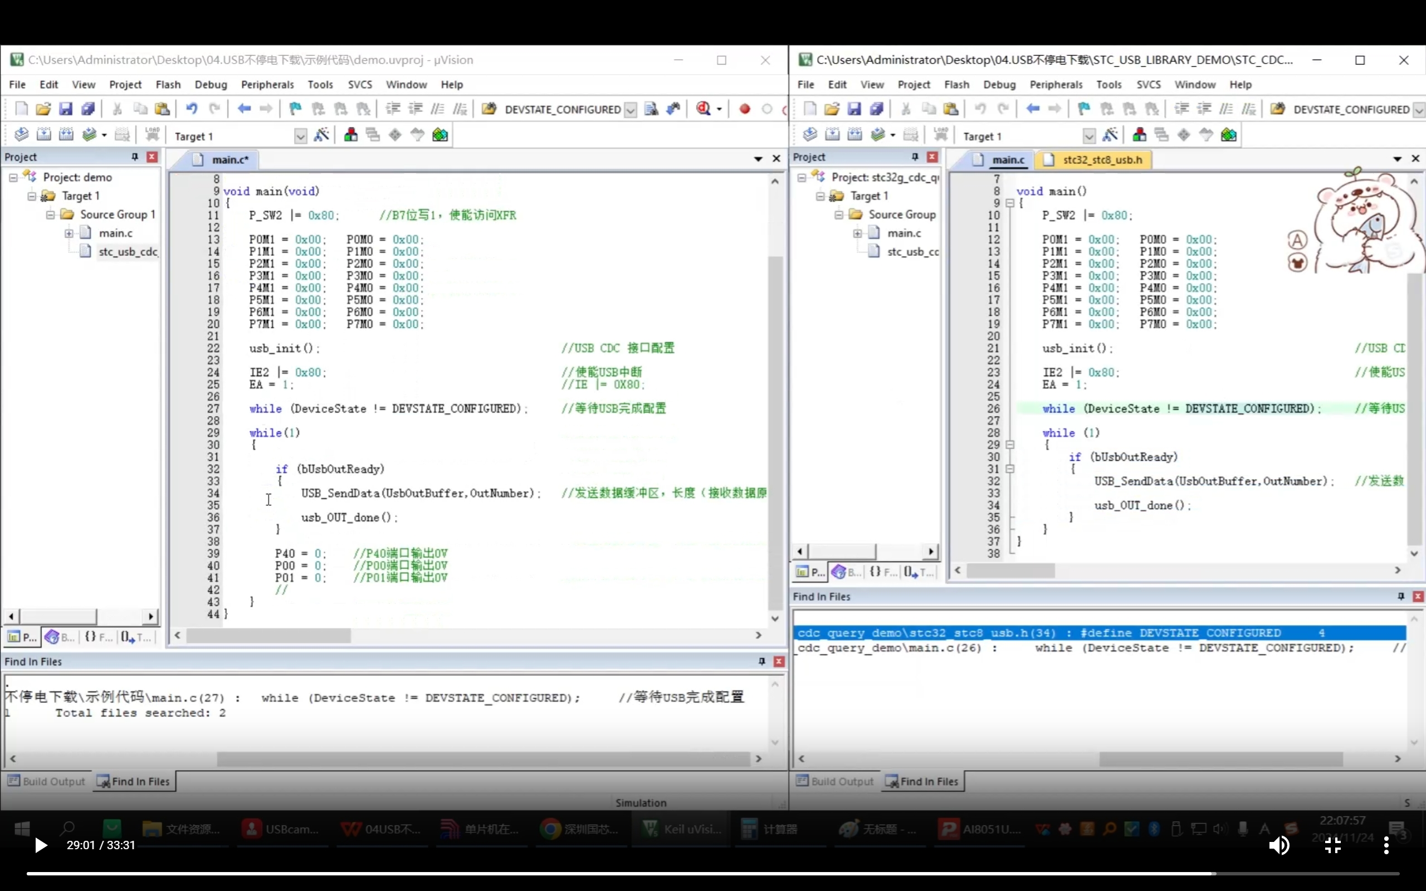Viewport: 1426px width, 891px height.
Task: Click Build target icon in left uVision window
Action: tap(43, 135)
